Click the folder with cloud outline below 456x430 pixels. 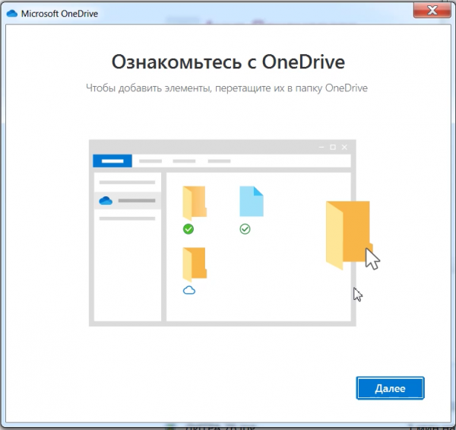pyautogui.click(x=194, y=263)
